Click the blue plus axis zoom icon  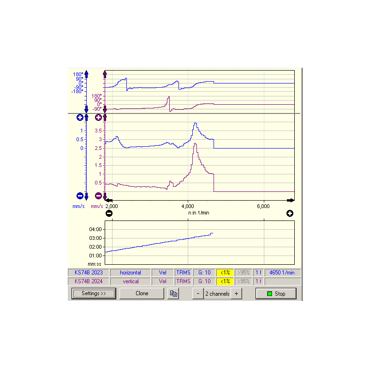pos(81,118)
